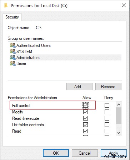The height and width of the screenshot is (160, 130).
Task: Select the Authenticated Users group icon
Action: click(x=13, y=46)
